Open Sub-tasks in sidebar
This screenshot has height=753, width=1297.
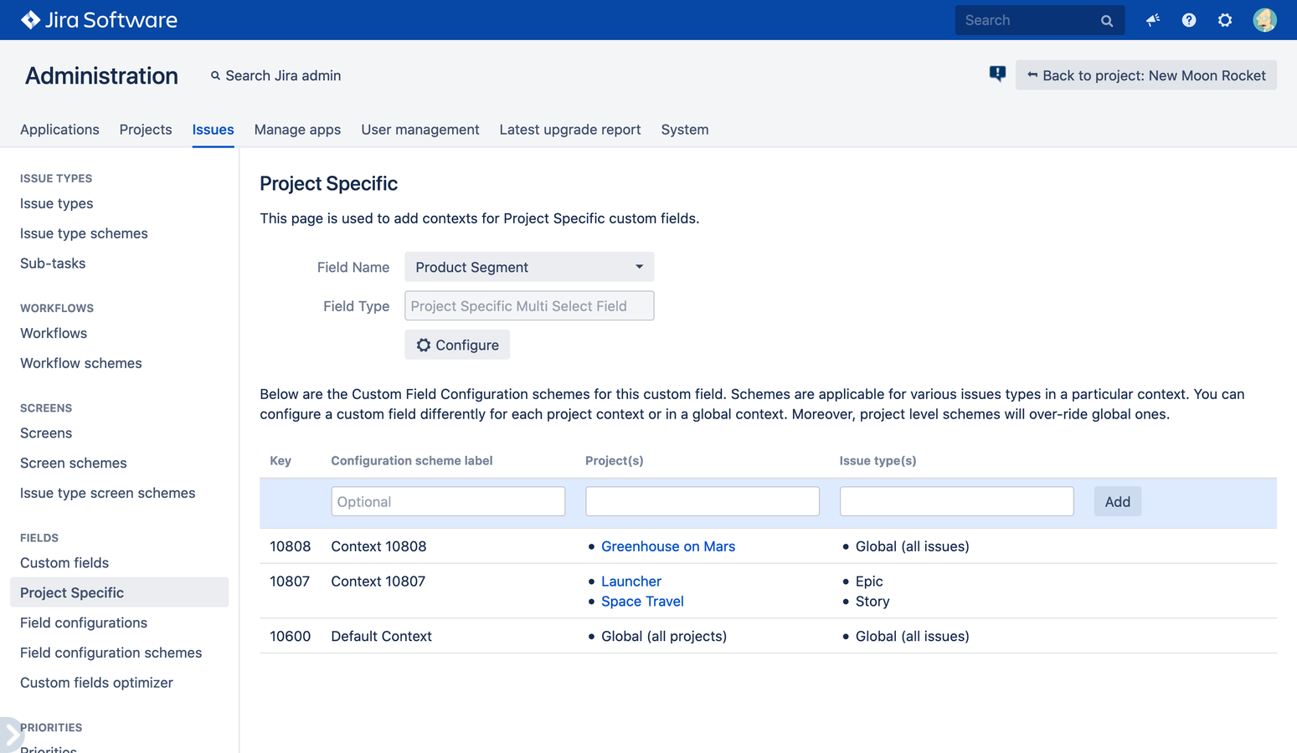tap(53, 264)
